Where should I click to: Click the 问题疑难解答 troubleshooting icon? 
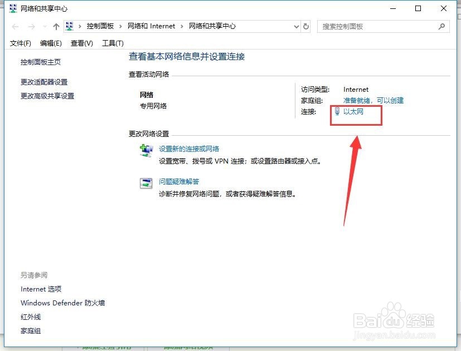146,183
